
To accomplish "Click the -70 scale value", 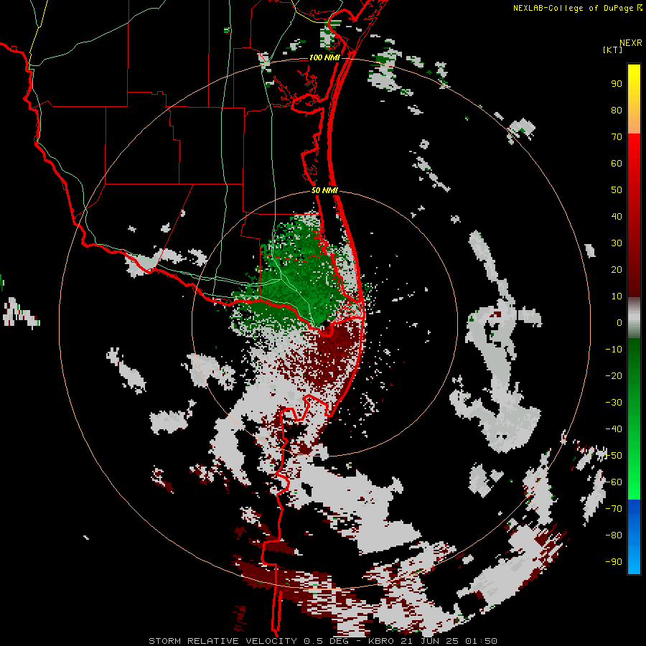I will 614,509.
